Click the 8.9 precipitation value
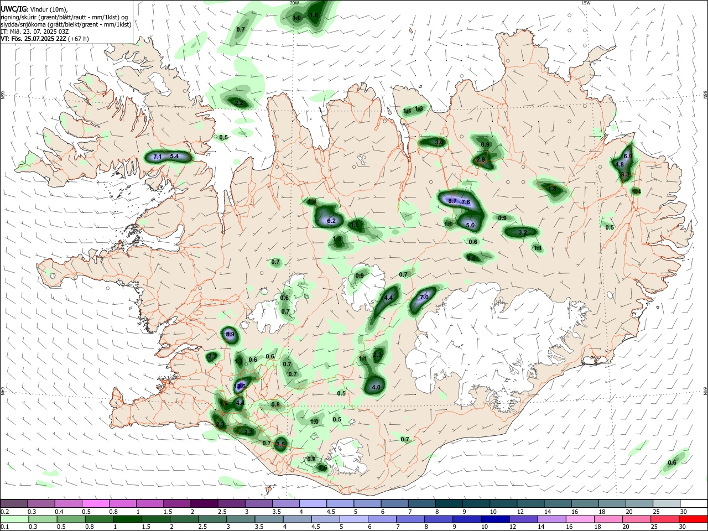The width and height of the screenshot is (708, 531). [x=230, y=334]
